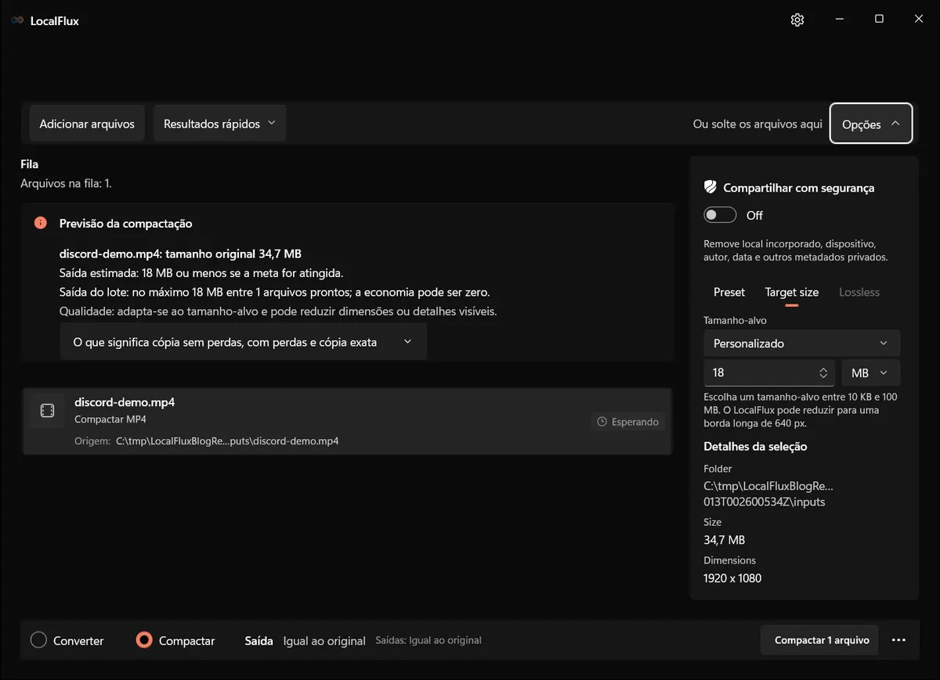The image size is (940, 680).
Task: Click the Compactar 1 arquivo button
Action: 822,640
